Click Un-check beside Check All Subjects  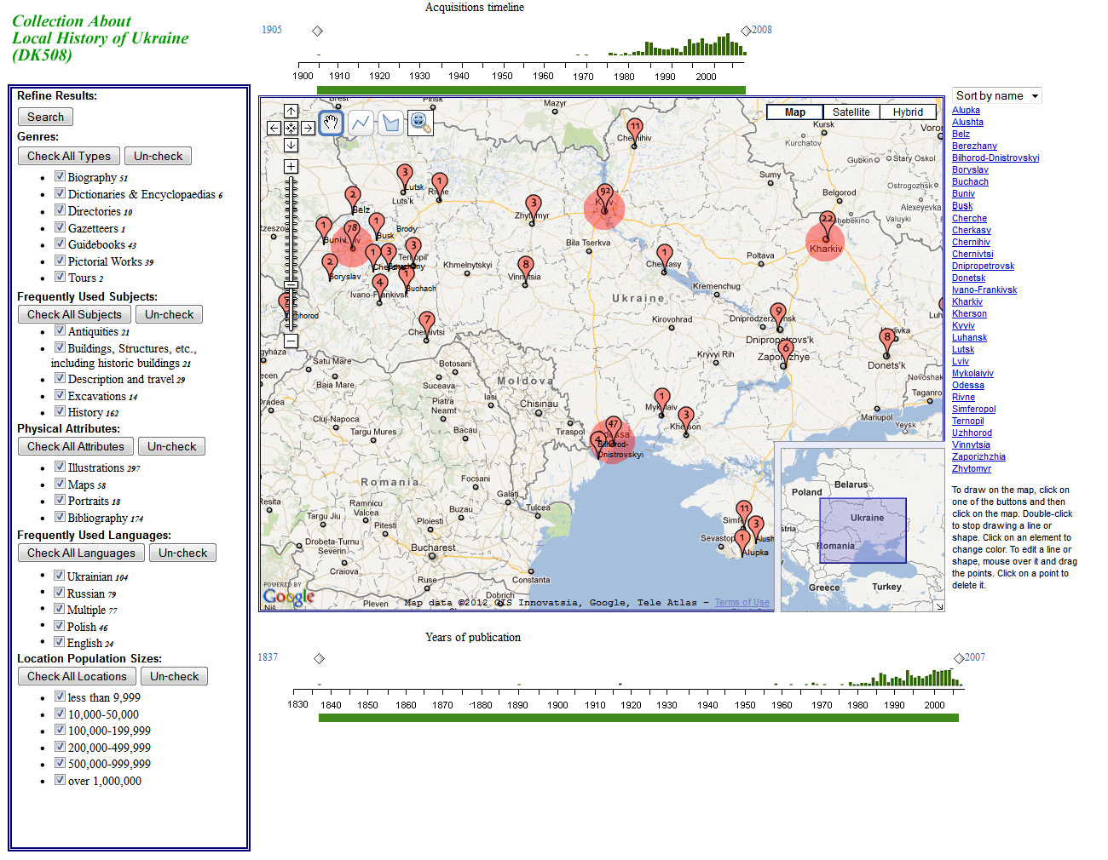click(170, 314)
